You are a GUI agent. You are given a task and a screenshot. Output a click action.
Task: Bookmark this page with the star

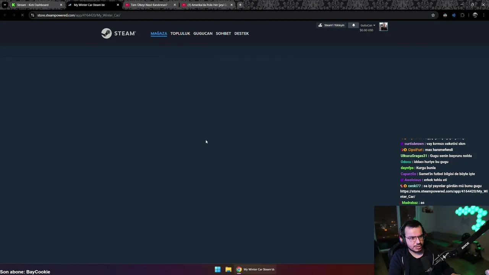coord(433,15)
